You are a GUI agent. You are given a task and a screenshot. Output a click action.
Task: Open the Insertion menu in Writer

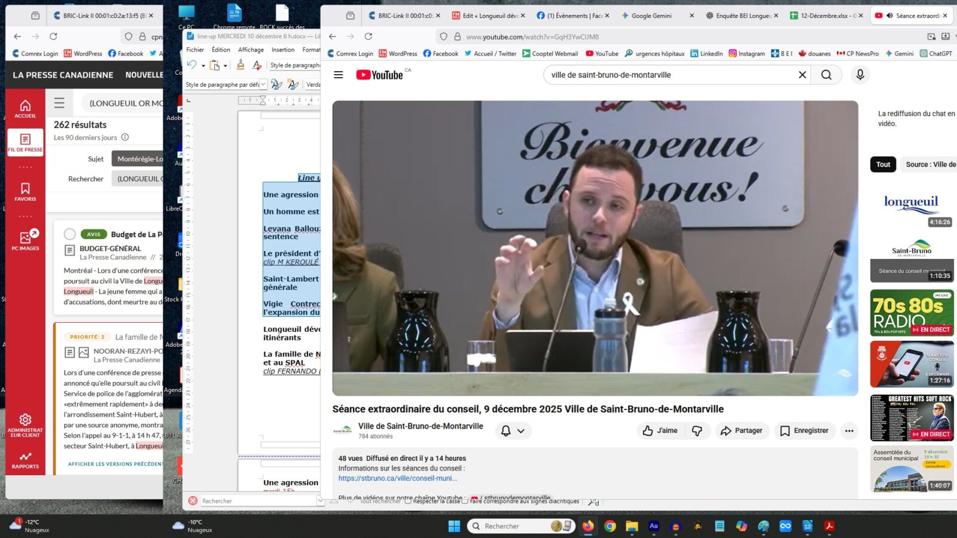point(283,50)
